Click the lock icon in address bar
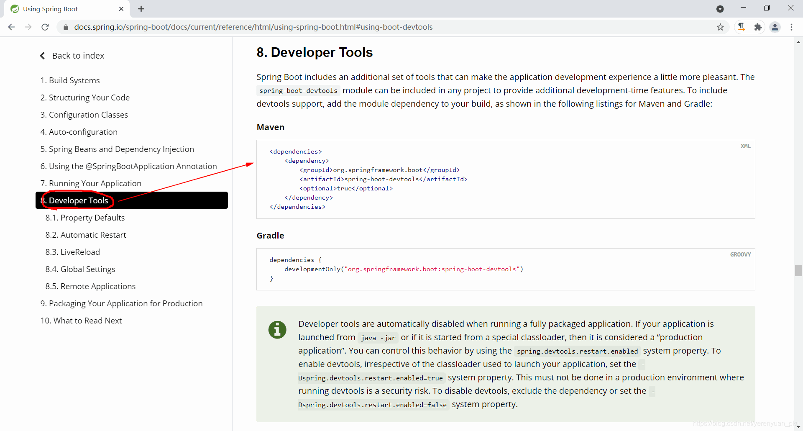This screenshot has width=803, height=431. point(65,27)
